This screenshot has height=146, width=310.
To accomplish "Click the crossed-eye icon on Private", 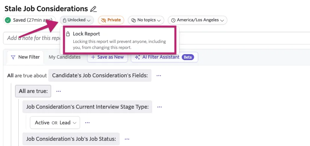I will tap(104, 20).
